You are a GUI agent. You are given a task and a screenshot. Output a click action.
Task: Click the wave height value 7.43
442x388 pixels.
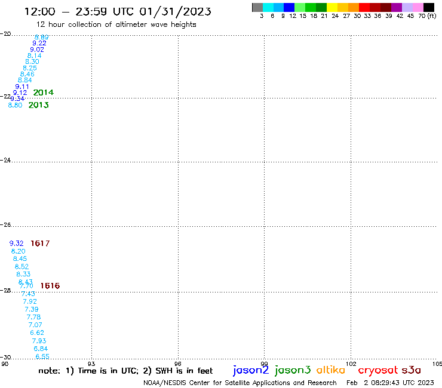pos(28,294)
